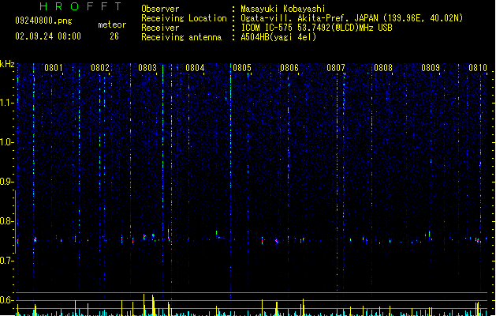Click the 0801 time marker
The image size is (496, 316).
(x=53, y=68)
